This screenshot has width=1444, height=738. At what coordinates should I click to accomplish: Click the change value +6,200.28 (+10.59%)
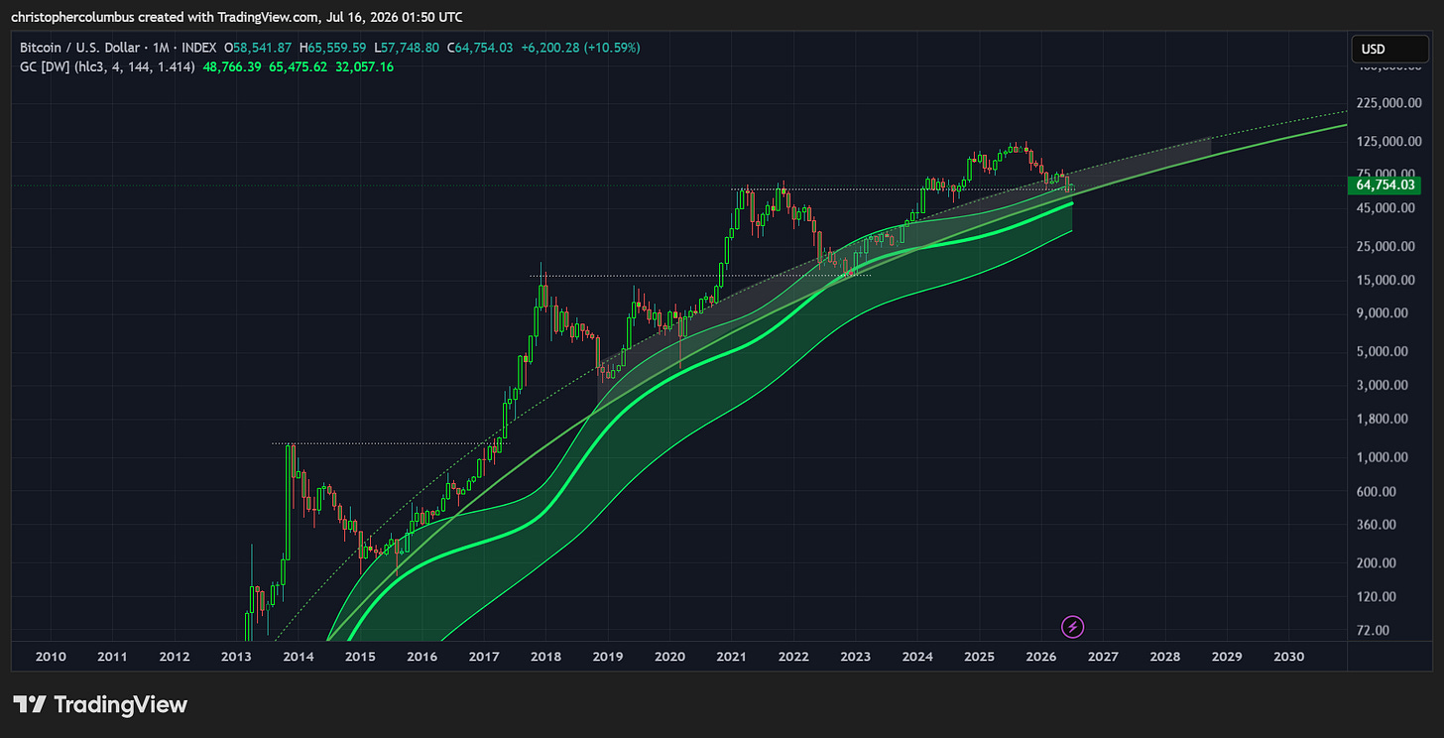coord(579,48)
